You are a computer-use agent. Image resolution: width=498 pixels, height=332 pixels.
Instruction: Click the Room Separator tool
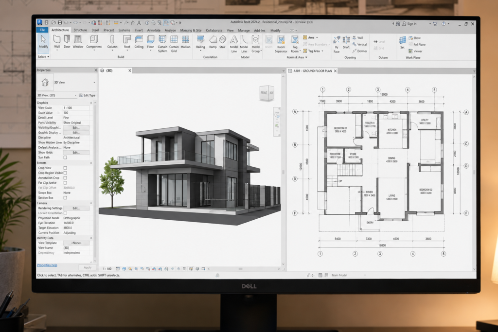pos(281,44)
